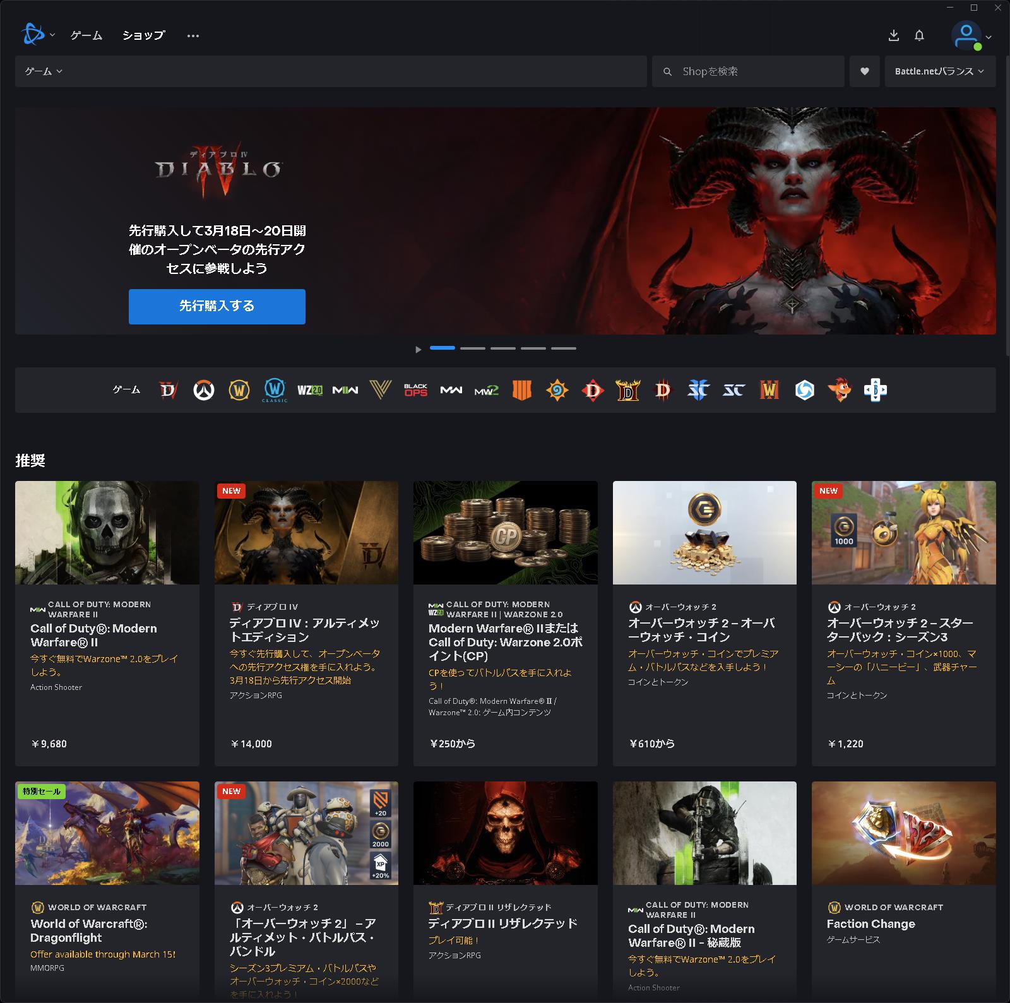The width and height of the screenshot is (1010, 1003).
Task: Open the Diablo II Resurrected skull thumbnail
Action: click(x=506, y=833)
